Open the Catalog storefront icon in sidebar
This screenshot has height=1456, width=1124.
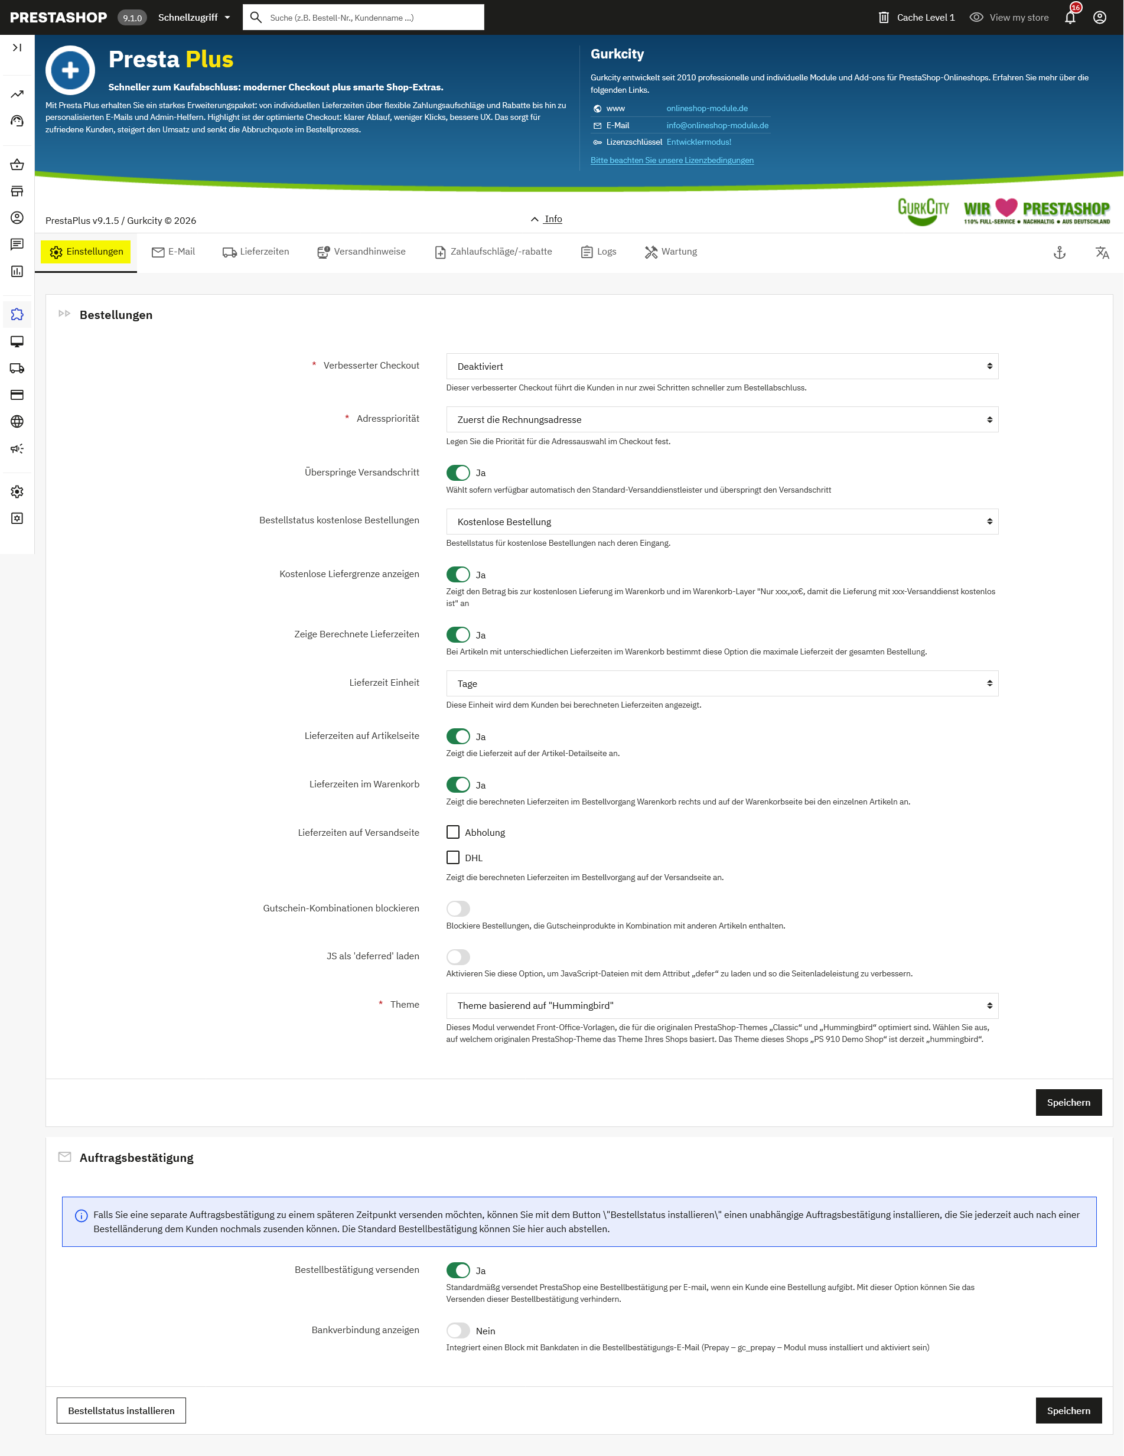click(17, 191)
